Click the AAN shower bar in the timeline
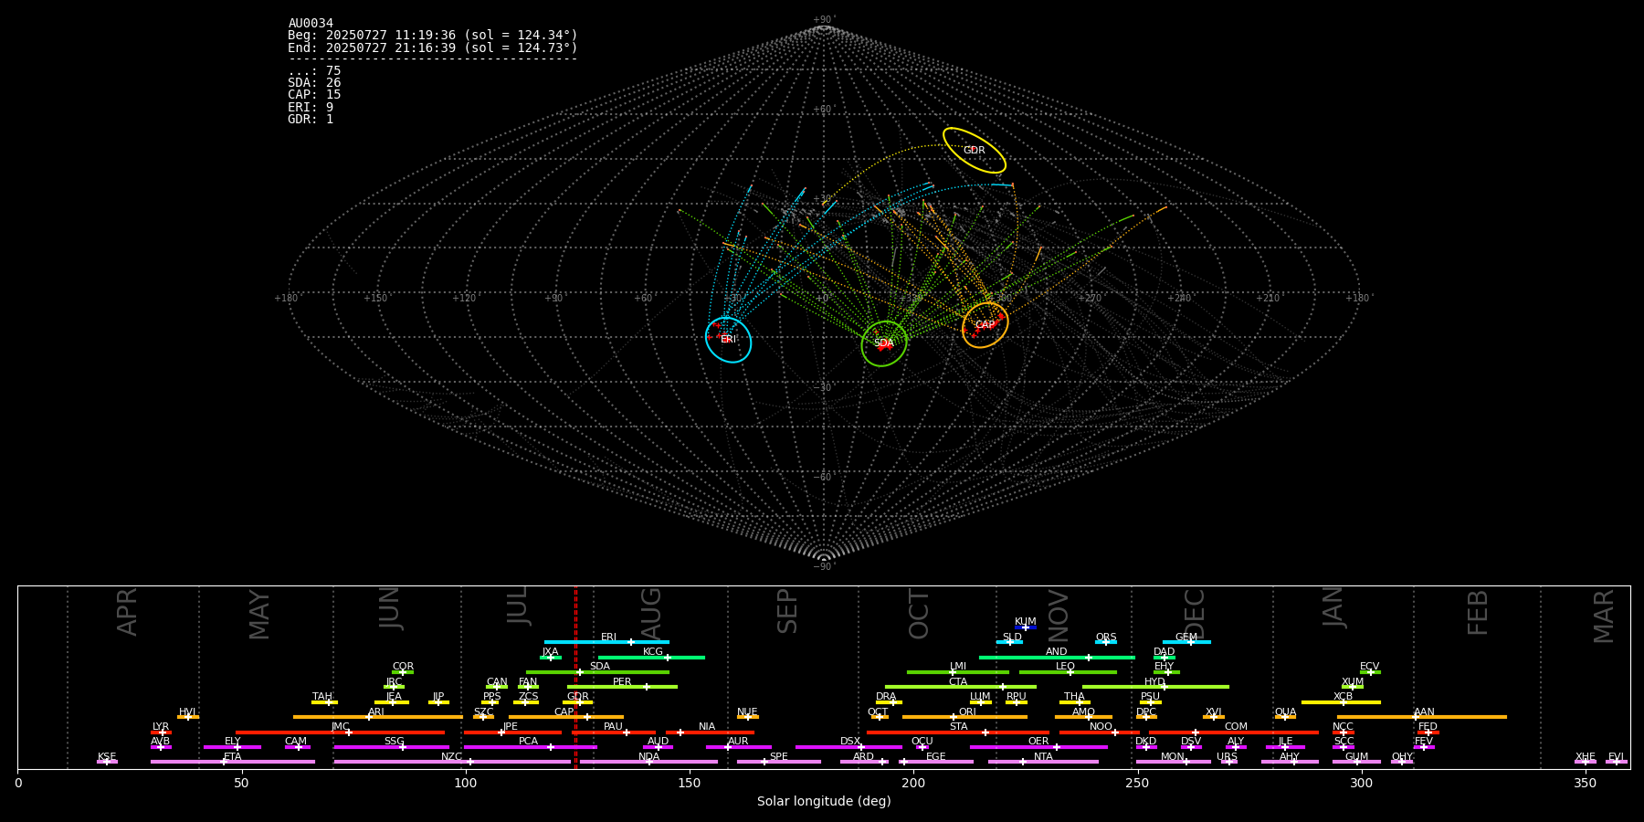The image size is (1644, 822). tap(1422, 717)
